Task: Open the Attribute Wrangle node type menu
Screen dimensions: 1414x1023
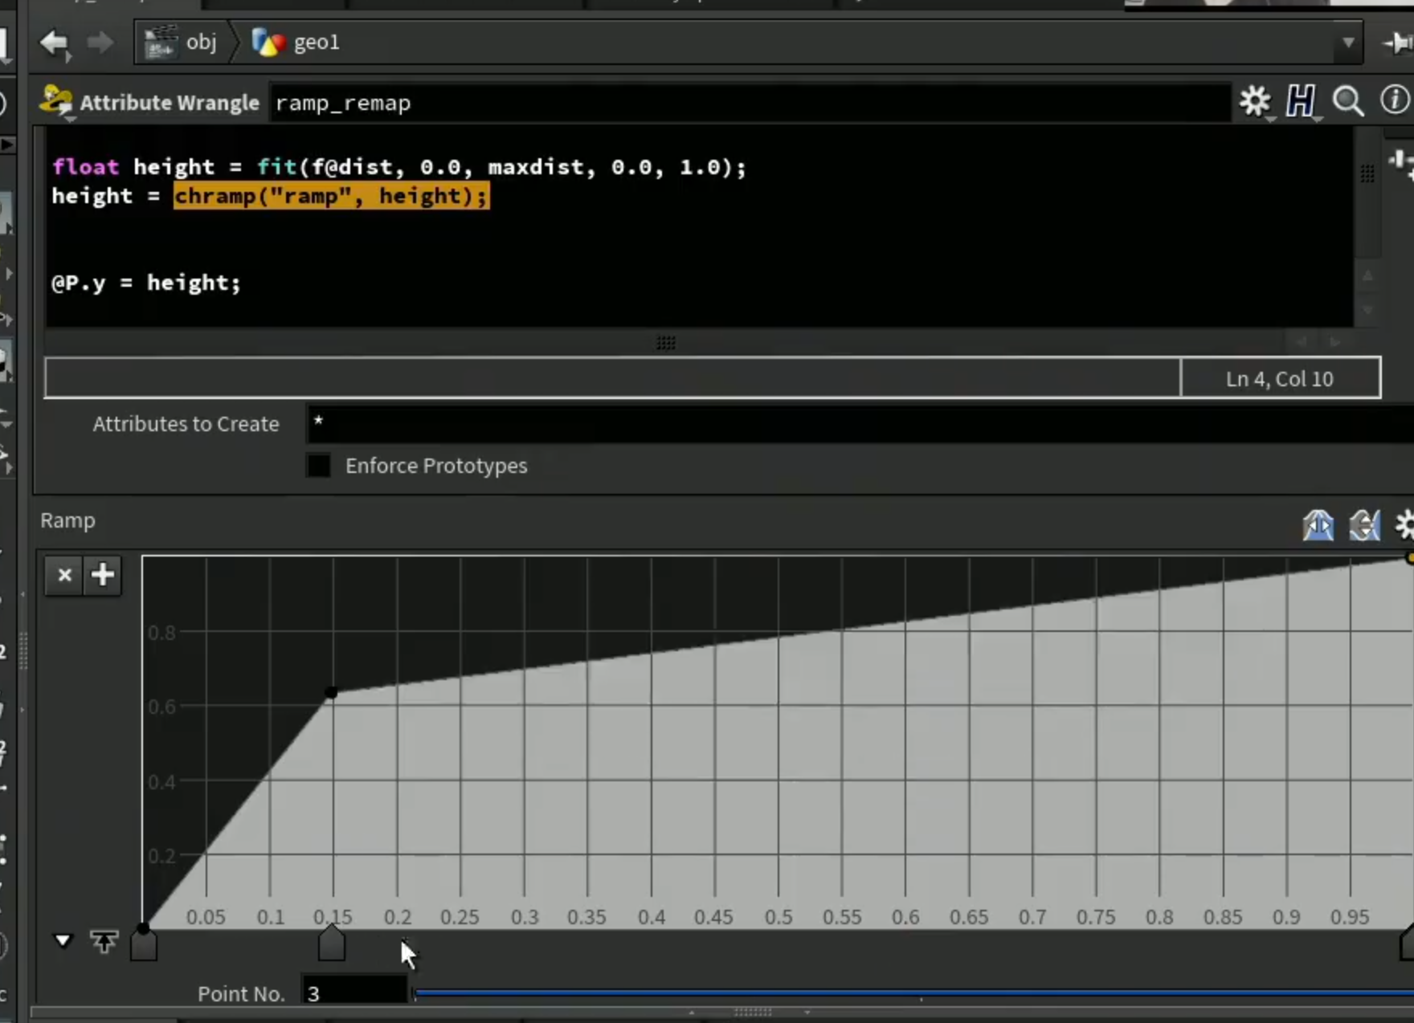Action: (56, 103)
